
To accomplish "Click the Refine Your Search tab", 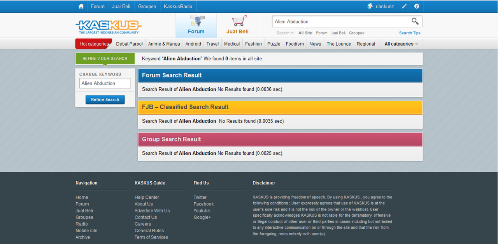I will click(x=105, y=58).
